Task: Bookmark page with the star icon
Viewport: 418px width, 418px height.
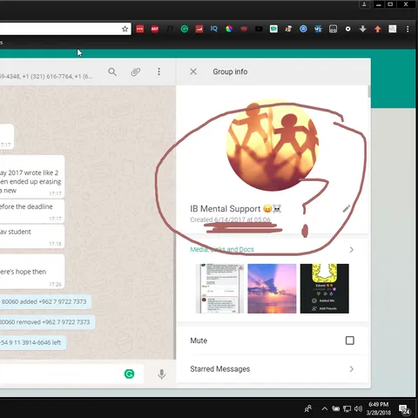Action: pyautogui.click(x=125, y=29)
